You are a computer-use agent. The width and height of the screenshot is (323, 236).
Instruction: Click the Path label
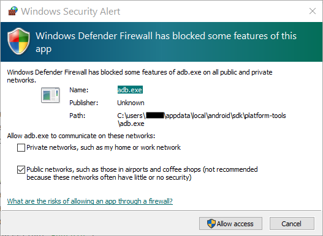tap(77, 116)
